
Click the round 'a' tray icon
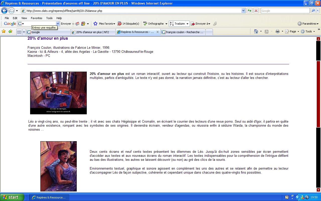coord(307,197)
